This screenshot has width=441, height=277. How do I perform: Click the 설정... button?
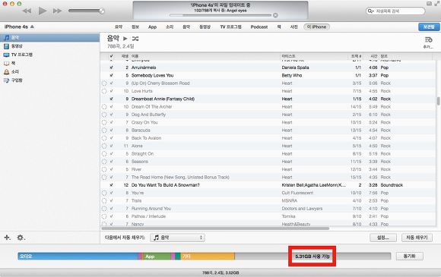[x=383, y=238]
